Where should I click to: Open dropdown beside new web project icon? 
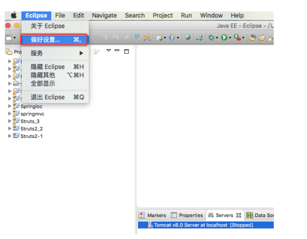pos(165,37)
